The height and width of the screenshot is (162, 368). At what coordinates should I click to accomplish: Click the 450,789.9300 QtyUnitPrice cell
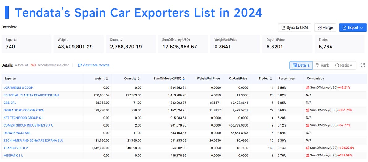[x=238, y=125]
